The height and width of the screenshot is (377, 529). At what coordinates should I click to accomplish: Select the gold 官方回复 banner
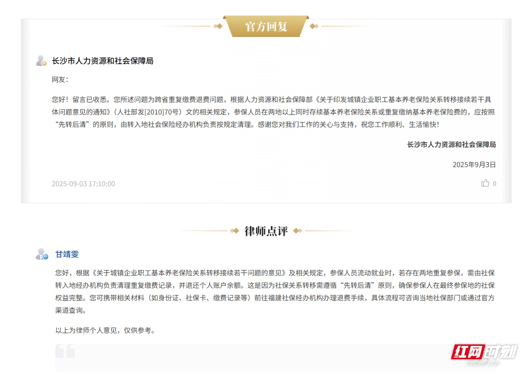click(266, 26)
